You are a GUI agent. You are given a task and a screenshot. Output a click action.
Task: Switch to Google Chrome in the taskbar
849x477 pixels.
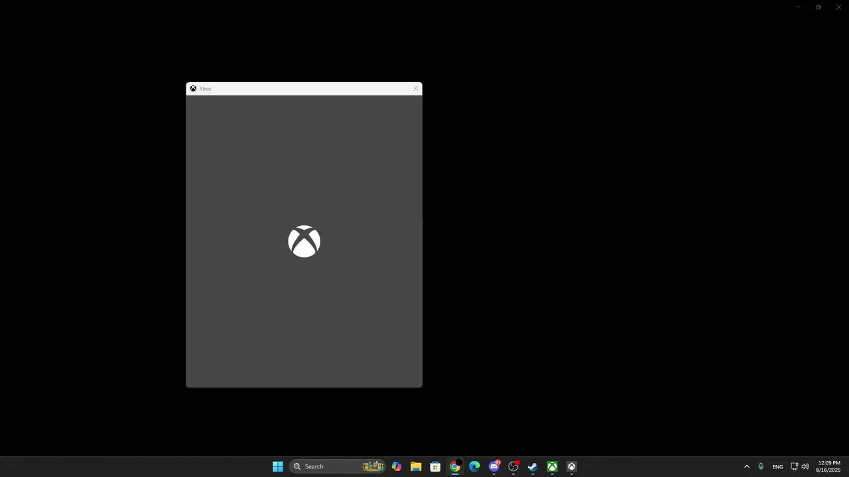coord(455,466)
